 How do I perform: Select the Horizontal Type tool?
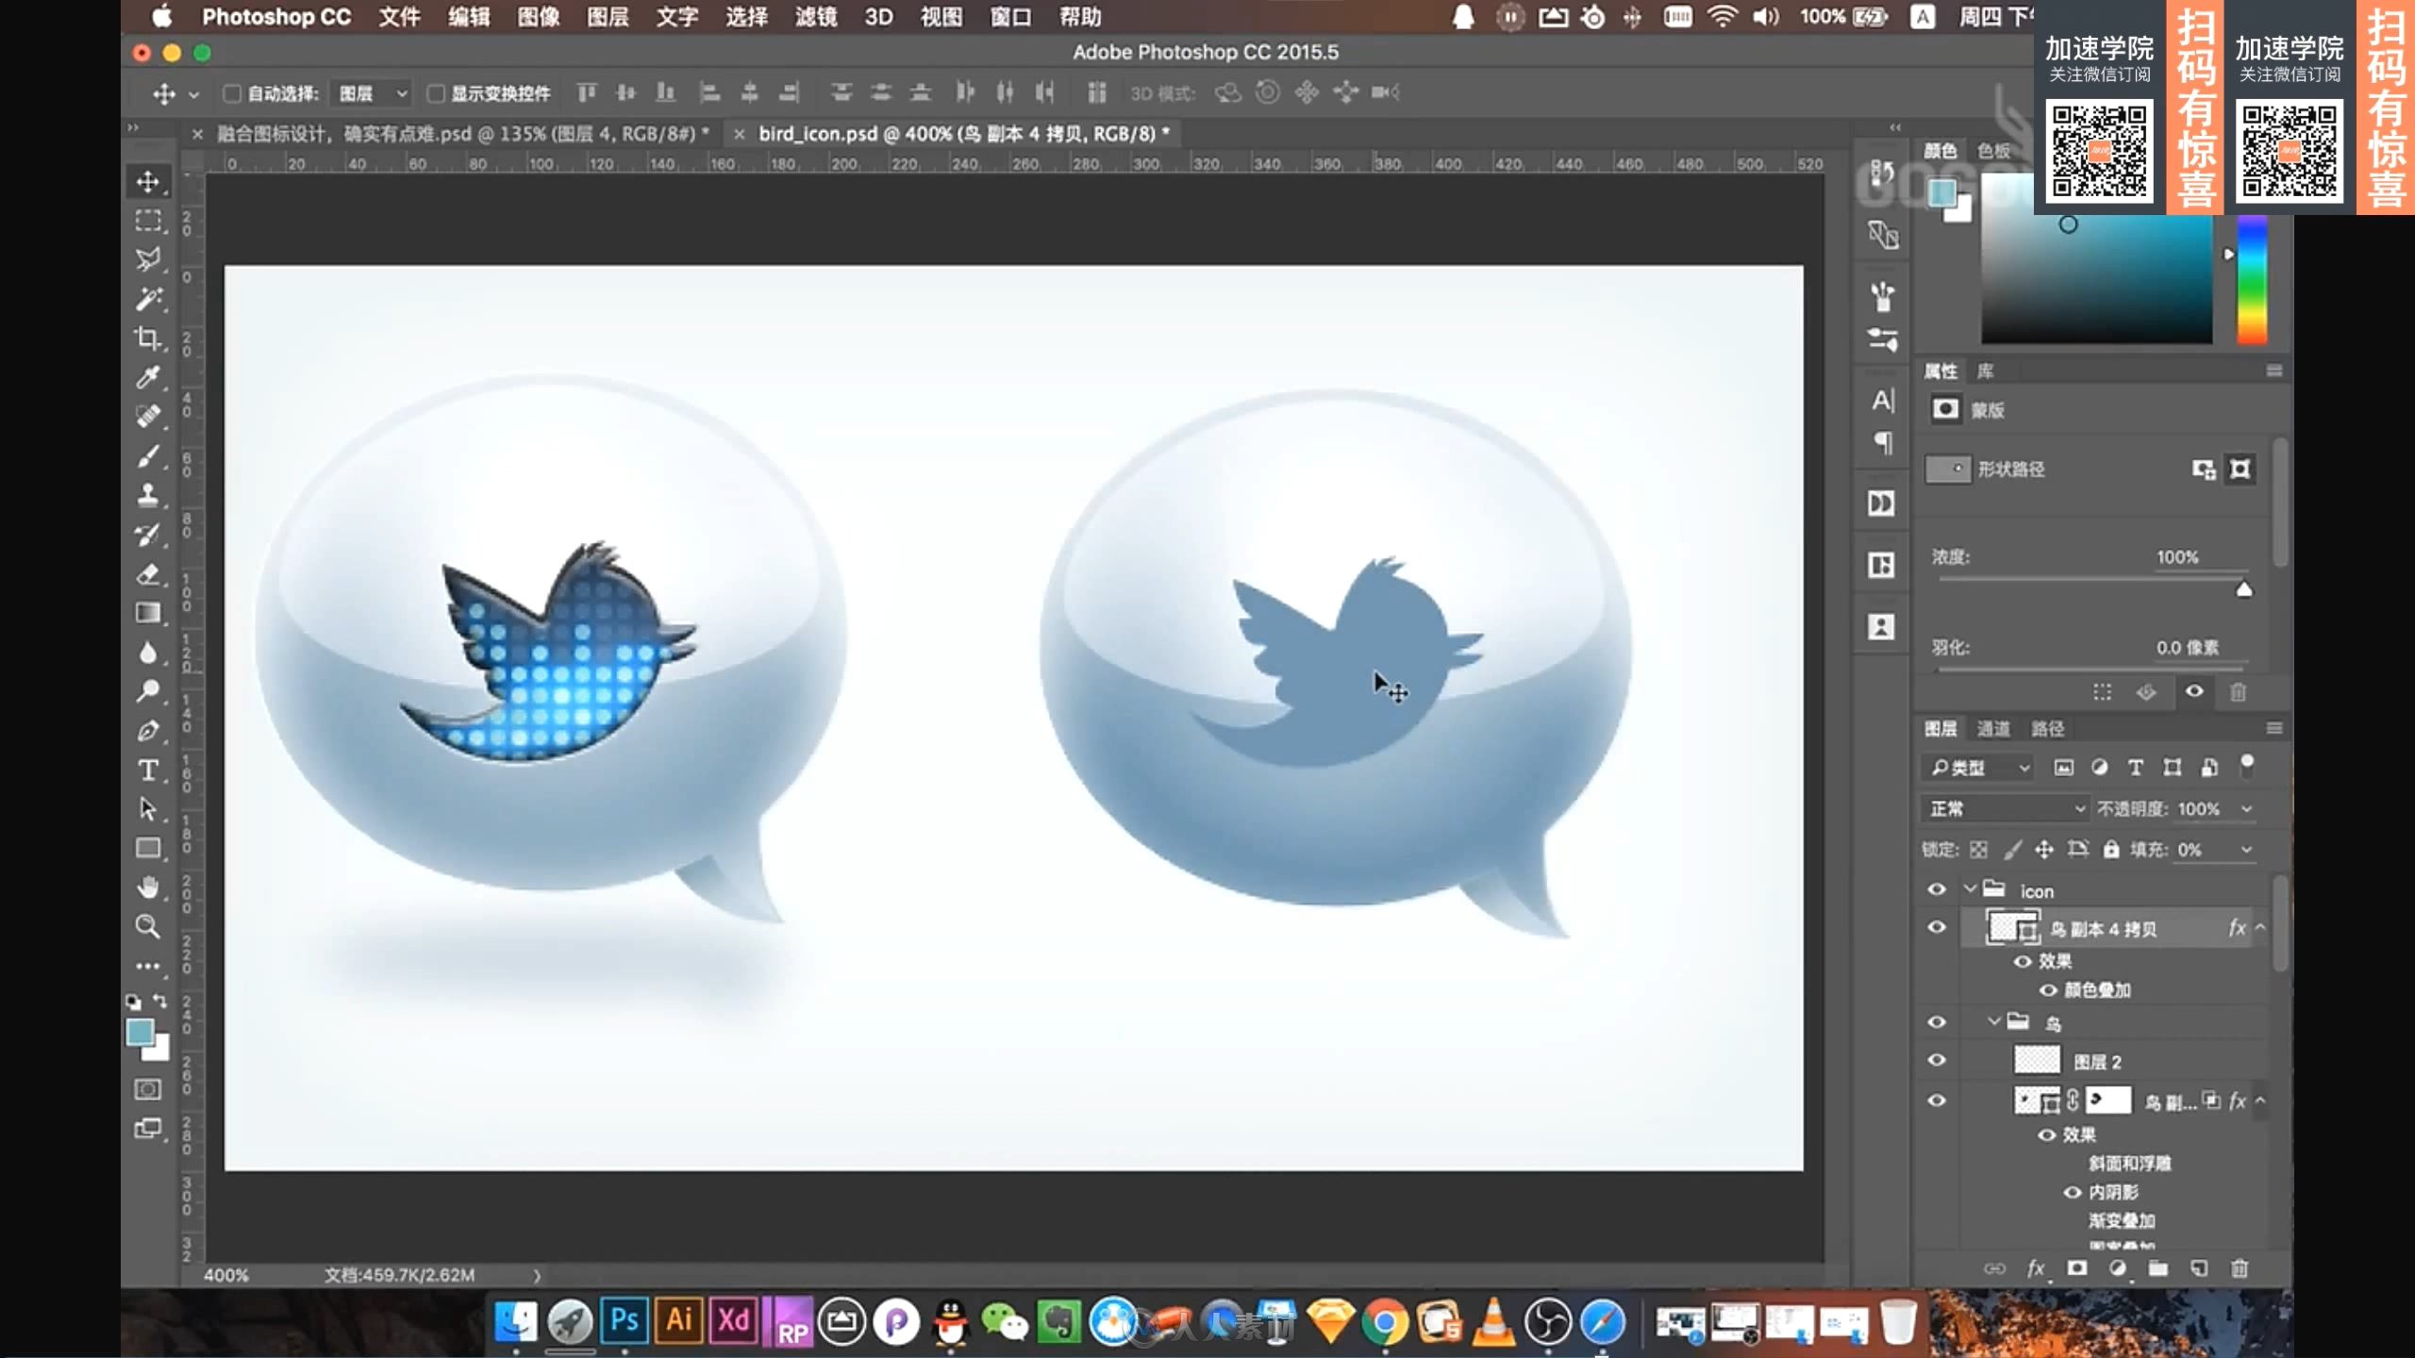148,770
